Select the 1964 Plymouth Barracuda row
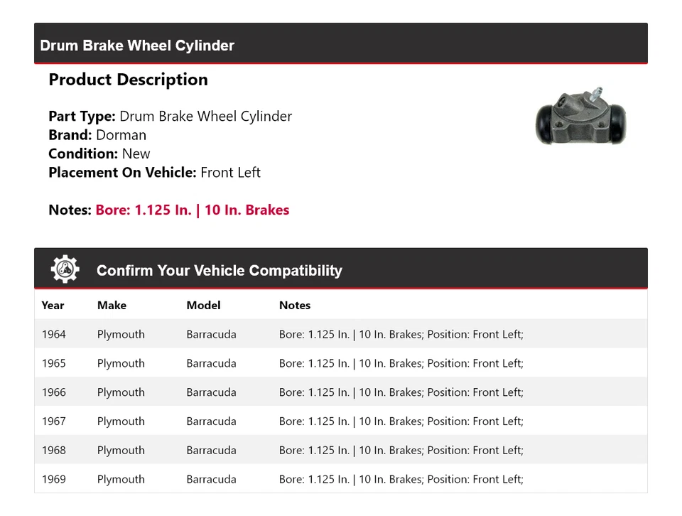The image size is (682, 516). [x=340, y=334]
